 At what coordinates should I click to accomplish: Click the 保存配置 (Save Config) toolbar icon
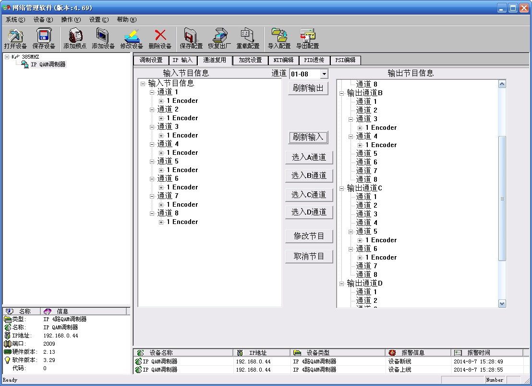click(191, 37)
